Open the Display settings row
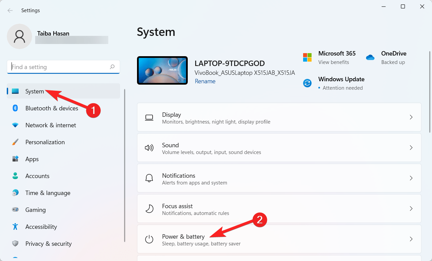The image size is (432, 261). pyautogui.click(x=279, y=117)
